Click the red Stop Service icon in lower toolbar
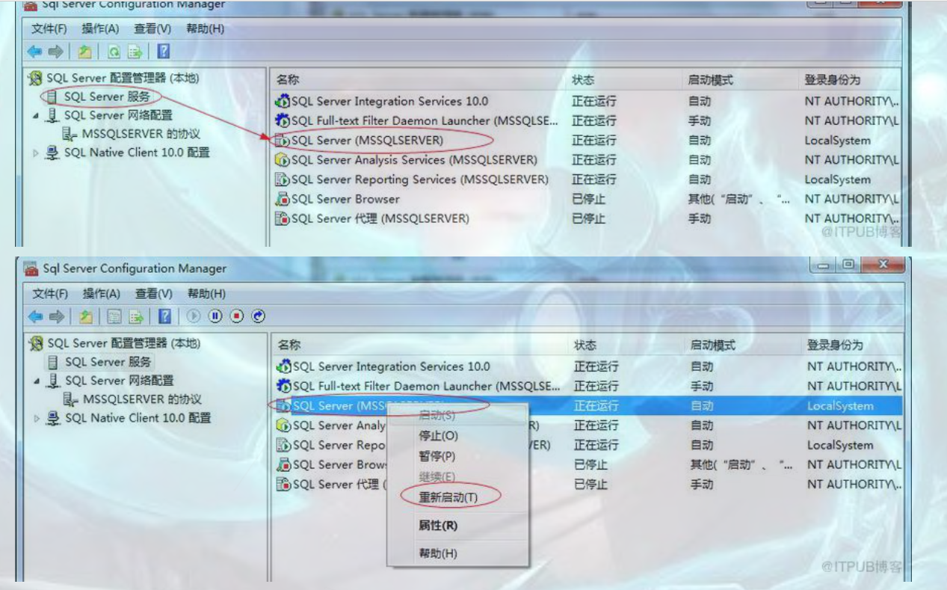The image size is (947, 590). tap(237, 316)
